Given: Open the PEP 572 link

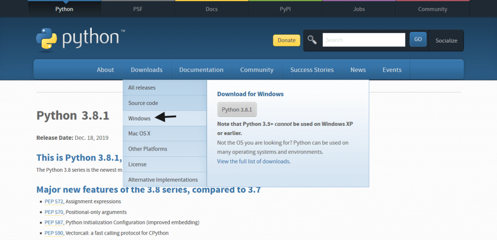Looking at the screenshot, I should 54,201.
